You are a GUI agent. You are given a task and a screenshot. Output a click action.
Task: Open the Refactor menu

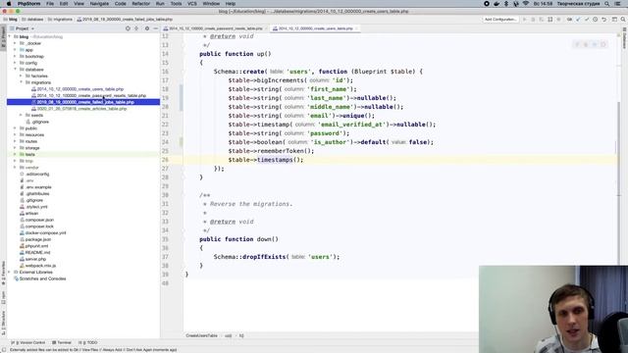[141, 4]
